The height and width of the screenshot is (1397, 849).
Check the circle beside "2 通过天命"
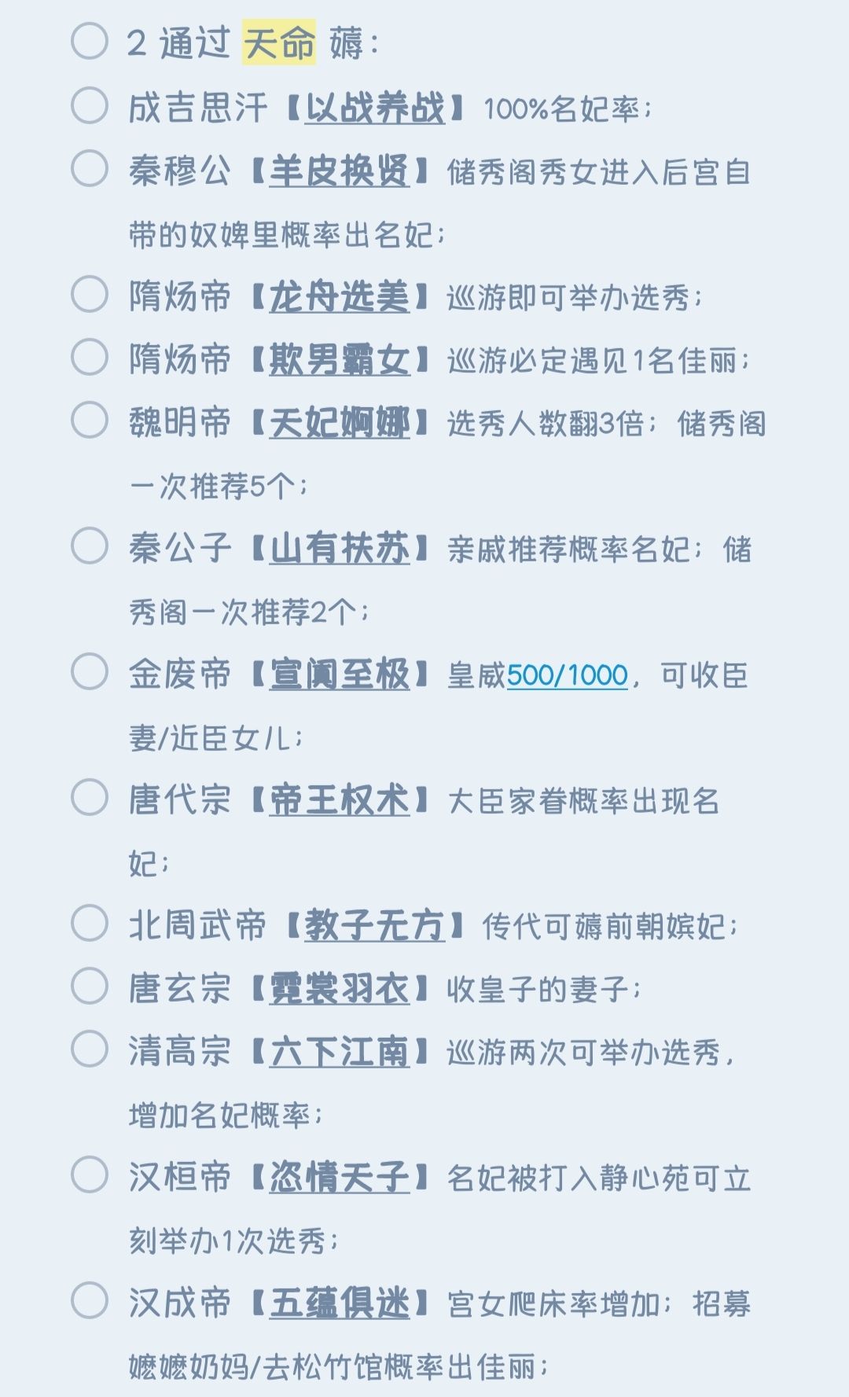point(90,42)
